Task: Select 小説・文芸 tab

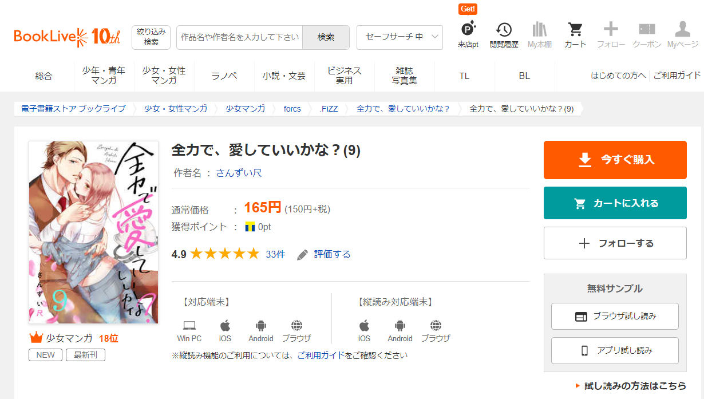Action: 284,76
